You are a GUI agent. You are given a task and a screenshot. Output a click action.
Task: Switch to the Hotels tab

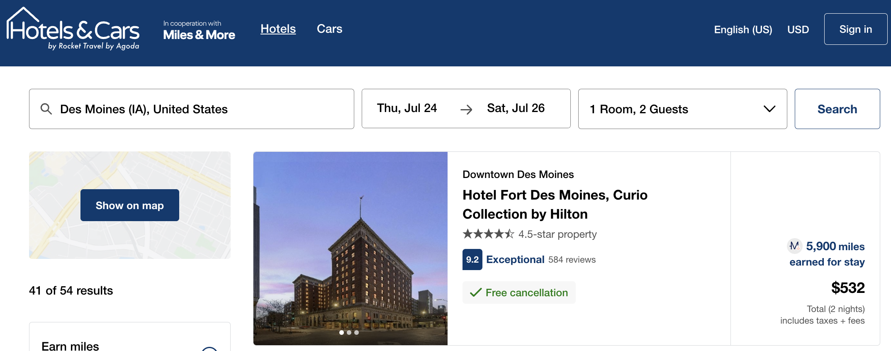coord(278,29)
